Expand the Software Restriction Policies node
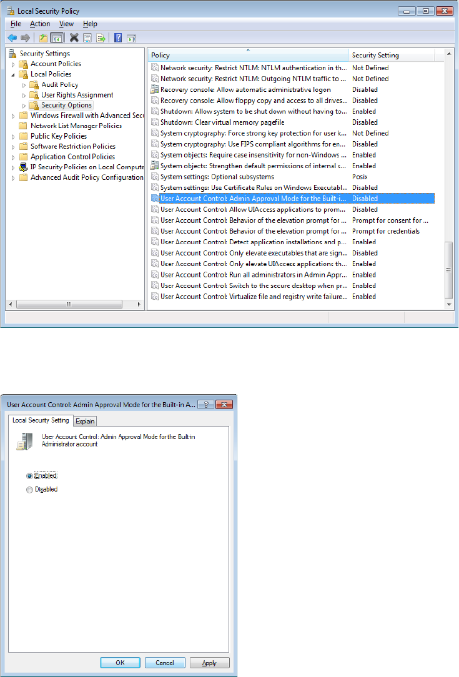 tap(13, 147)
